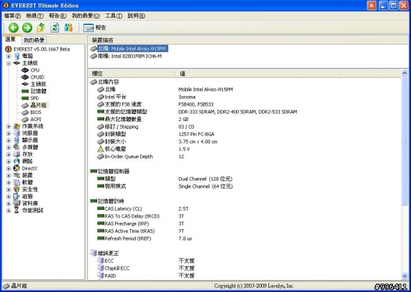
Task: Click the vertical scrollbar thumb in details pane
Action: point(405,141)
